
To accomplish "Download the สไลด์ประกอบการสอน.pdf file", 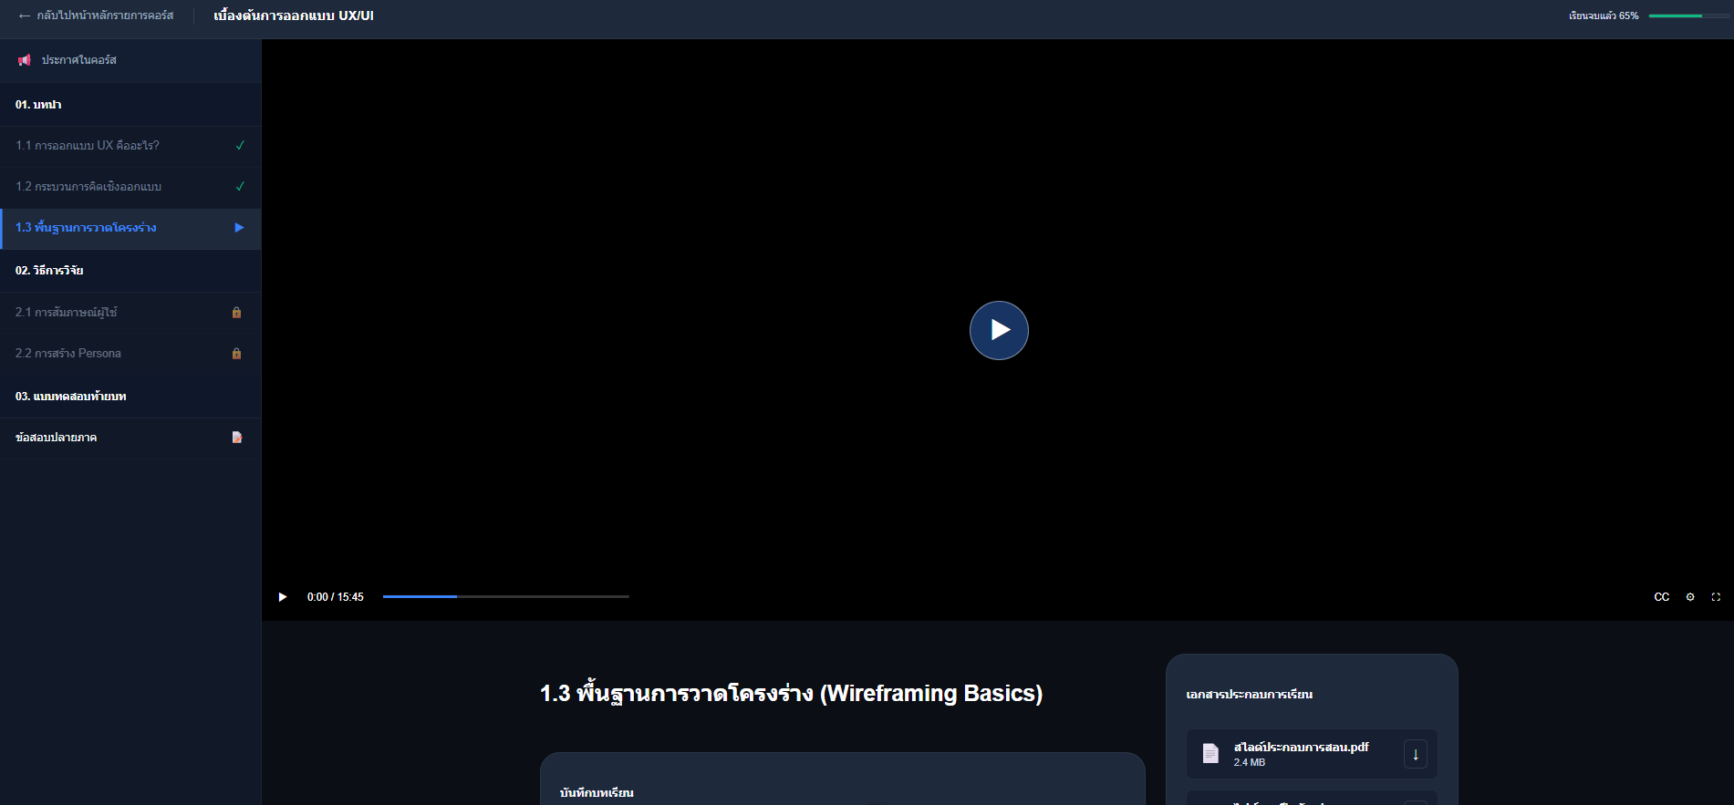I will click(1415, 754).
